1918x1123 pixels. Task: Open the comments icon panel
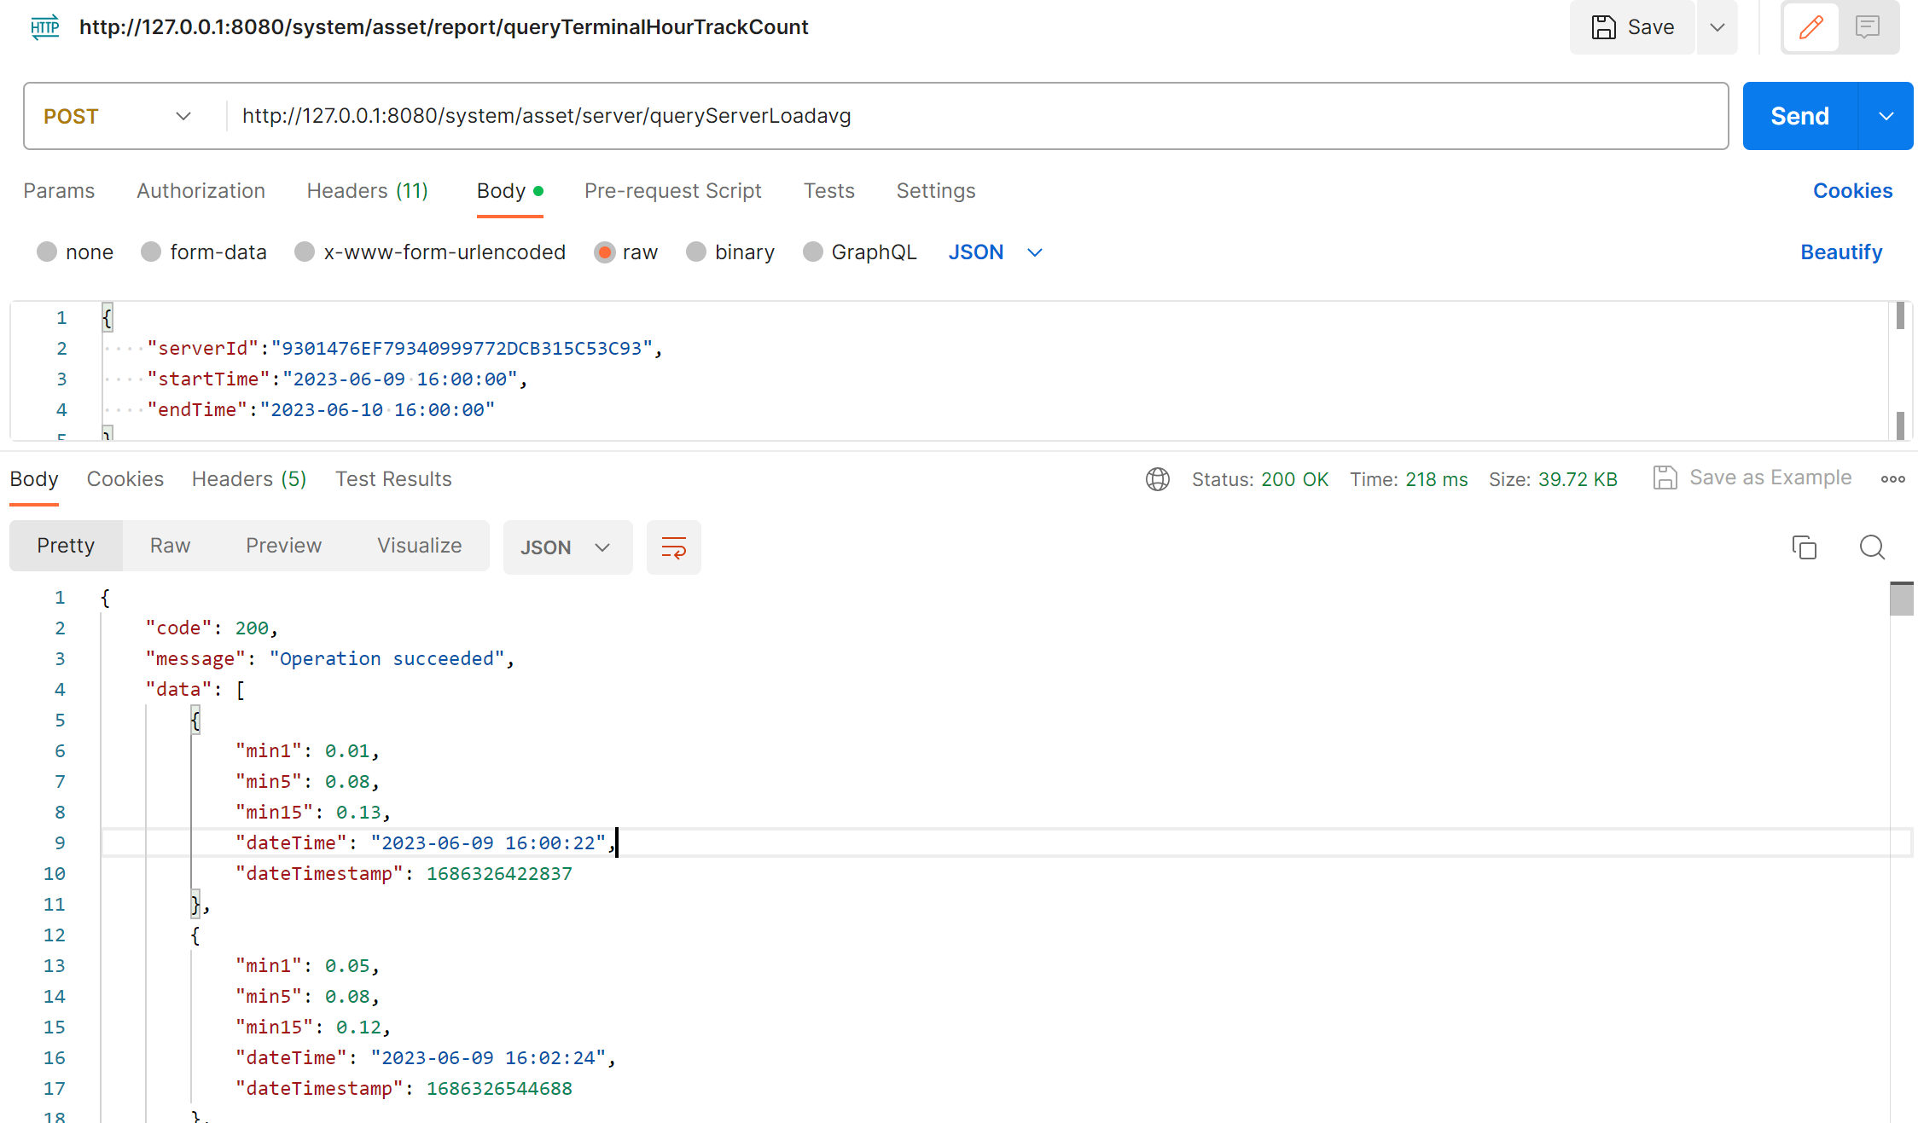tap(1868, 27)
